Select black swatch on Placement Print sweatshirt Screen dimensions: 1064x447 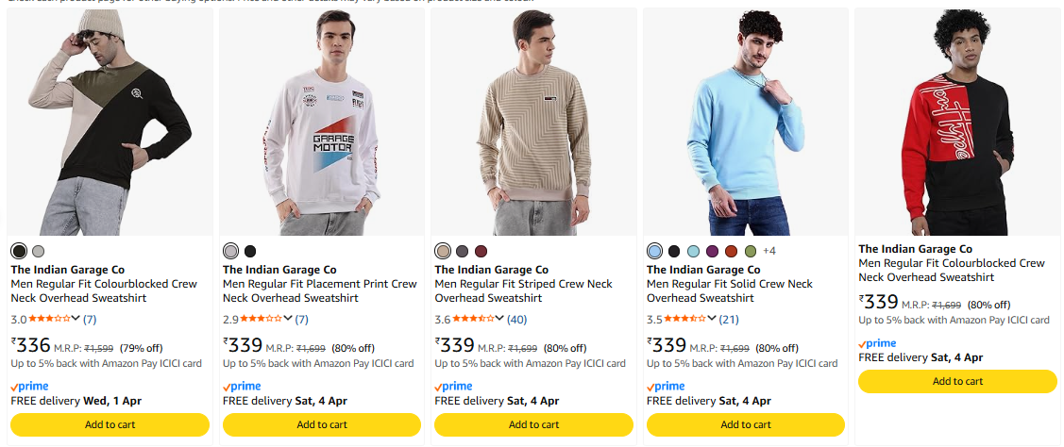pos(250,251)
